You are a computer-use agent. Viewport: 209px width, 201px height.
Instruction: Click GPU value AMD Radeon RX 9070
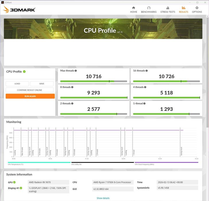(x=48, y=182)
